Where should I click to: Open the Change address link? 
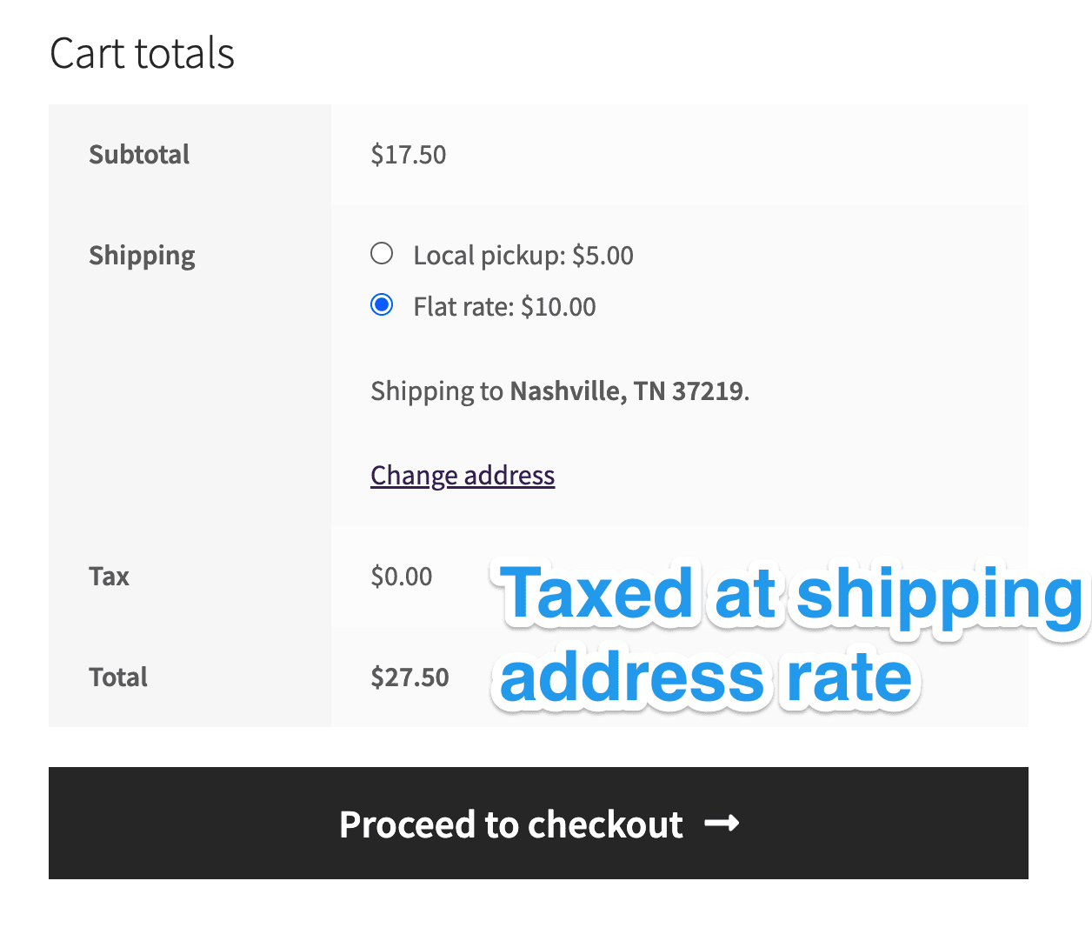(x=463, y=476)
